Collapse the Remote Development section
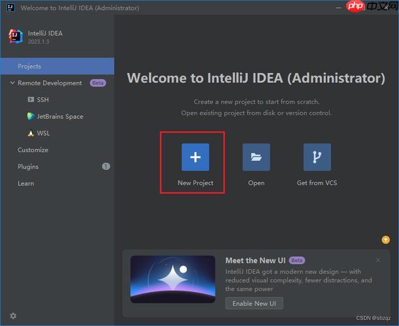This screenshot has width=399, height=326. coord(12,83)
